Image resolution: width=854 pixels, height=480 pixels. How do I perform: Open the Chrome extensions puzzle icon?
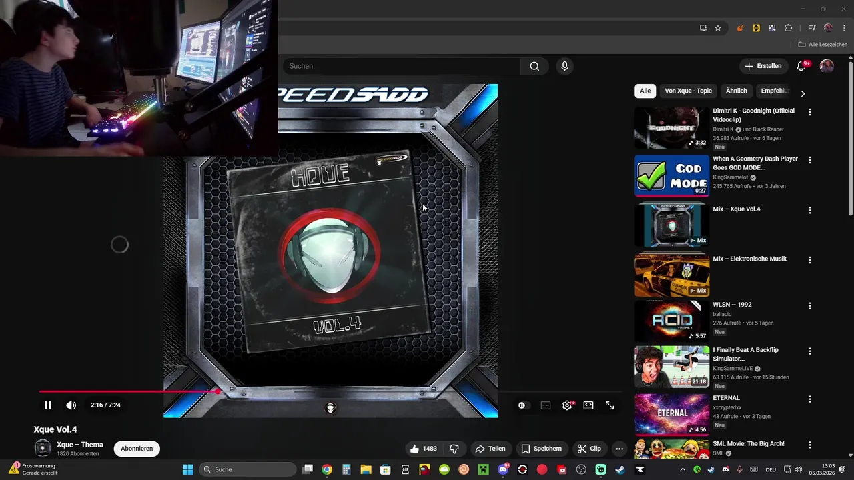(788, 28)
